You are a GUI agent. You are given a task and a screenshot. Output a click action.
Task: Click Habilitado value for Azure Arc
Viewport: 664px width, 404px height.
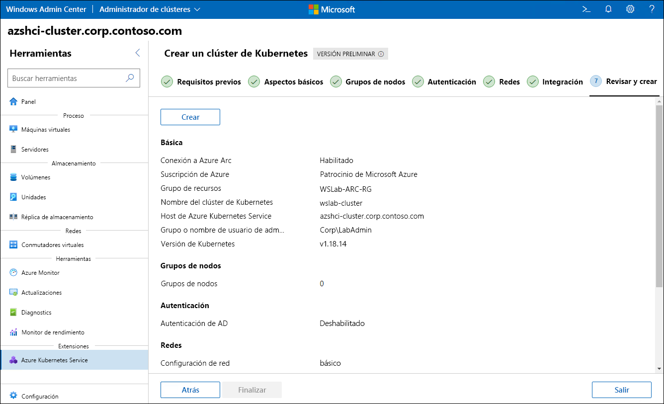pyautogui.click(x=336, y=161)
